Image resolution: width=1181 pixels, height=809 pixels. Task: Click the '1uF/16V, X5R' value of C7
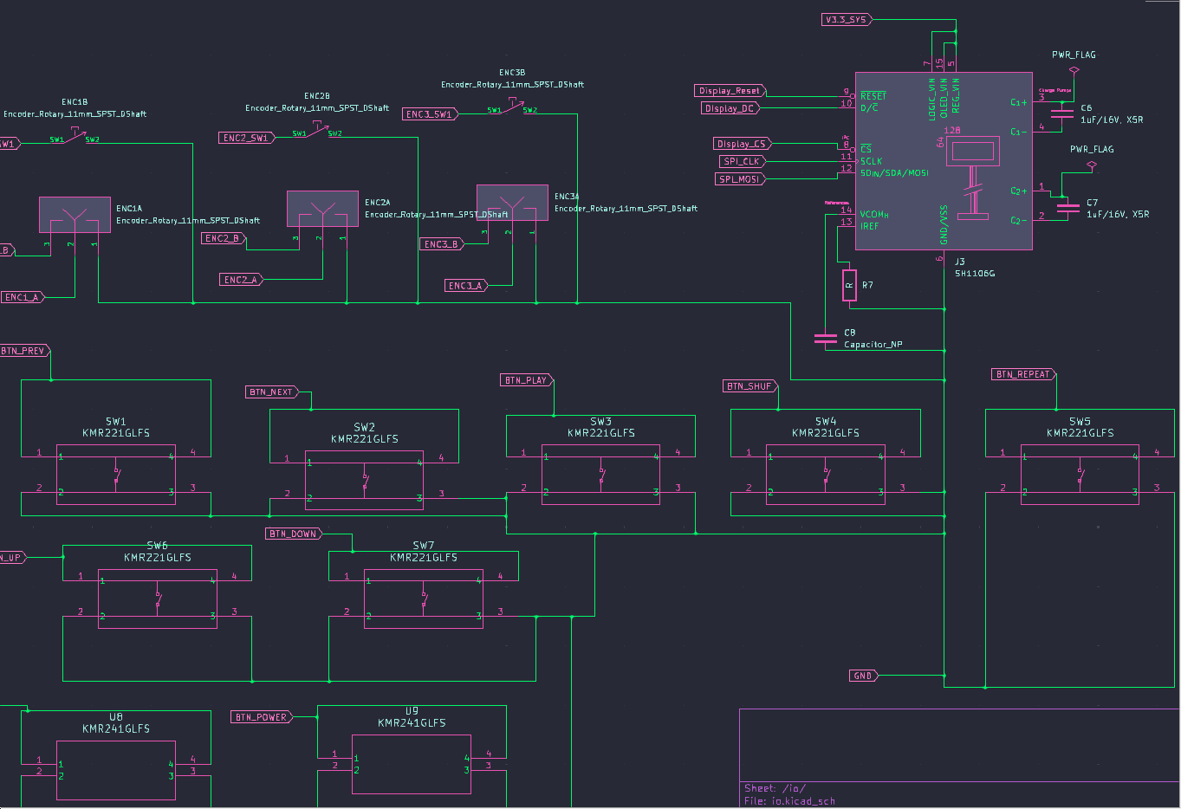click(x=1118, y=214)
